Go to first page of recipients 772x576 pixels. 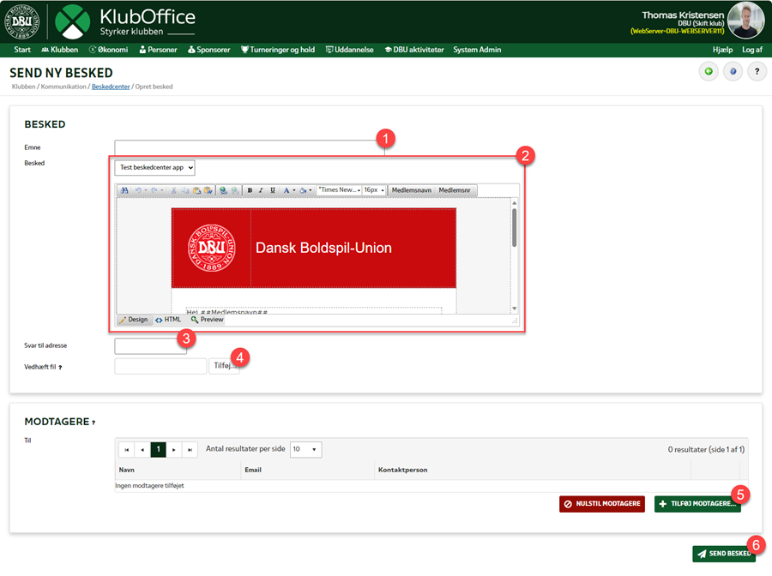[127, 450]
